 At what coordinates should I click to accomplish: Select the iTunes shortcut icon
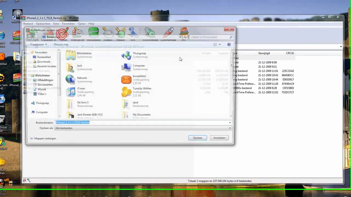[x=70, y=92]
